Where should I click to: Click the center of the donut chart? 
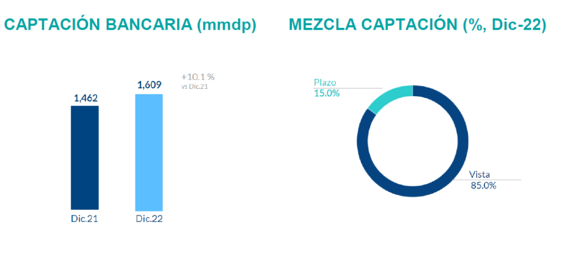coord(413,142)
